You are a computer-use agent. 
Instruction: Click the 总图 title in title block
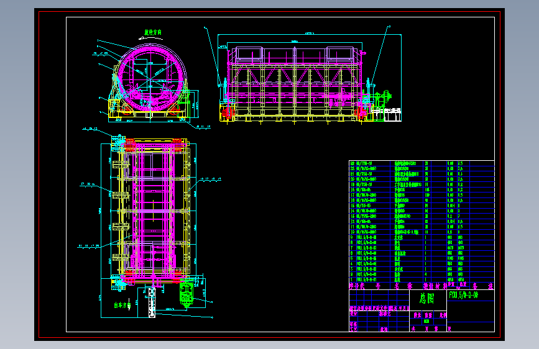(427, 298)
